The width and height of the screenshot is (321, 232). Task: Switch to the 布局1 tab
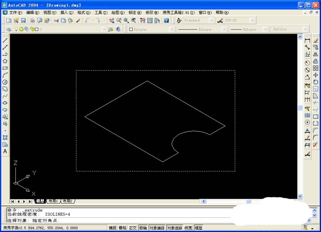click(x=53, y=201)
